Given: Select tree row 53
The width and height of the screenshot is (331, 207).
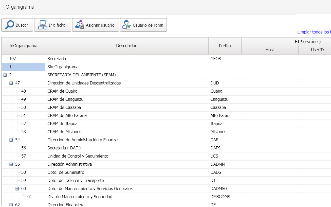Looking at the screenshot, I should pyautogui.click(x=23, y=132).
